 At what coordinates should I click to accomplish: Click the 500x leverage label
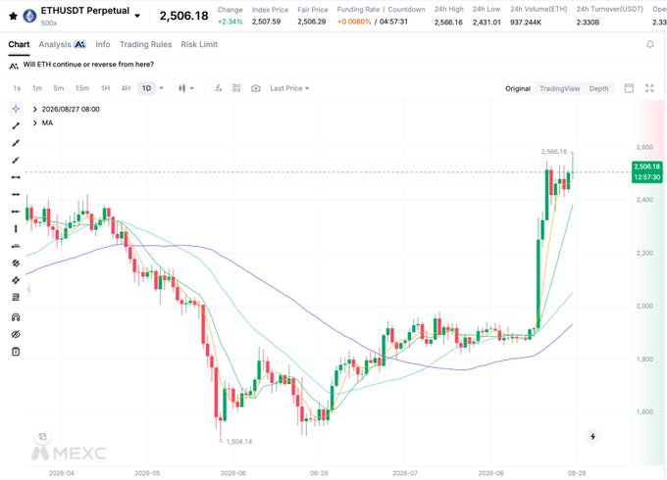49,23
